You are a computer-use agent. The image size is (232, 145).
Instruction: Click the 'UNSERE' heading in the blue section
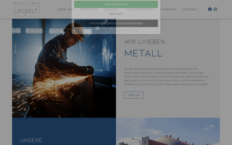tap(31, 140)
